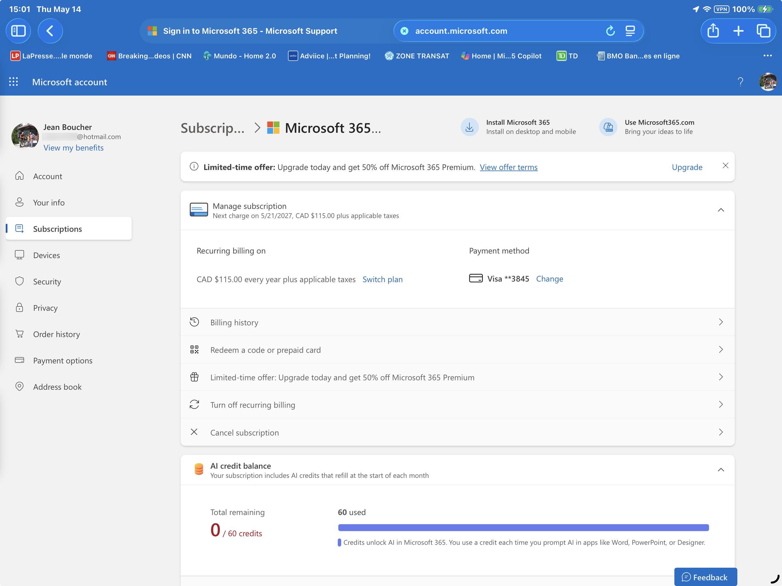Open the page menu icon in address bar
Image resolution: width=782 pixels, height=586 pixels.
(630, 31)
